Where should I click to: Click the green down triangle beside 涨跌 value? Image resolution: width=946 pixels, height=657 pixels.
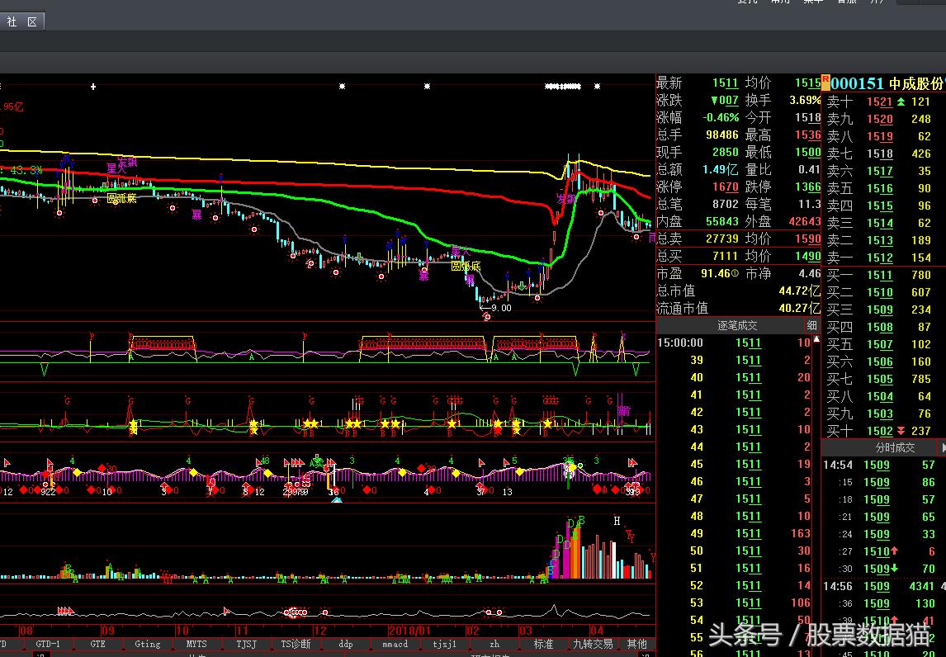[x=714, y=101]
